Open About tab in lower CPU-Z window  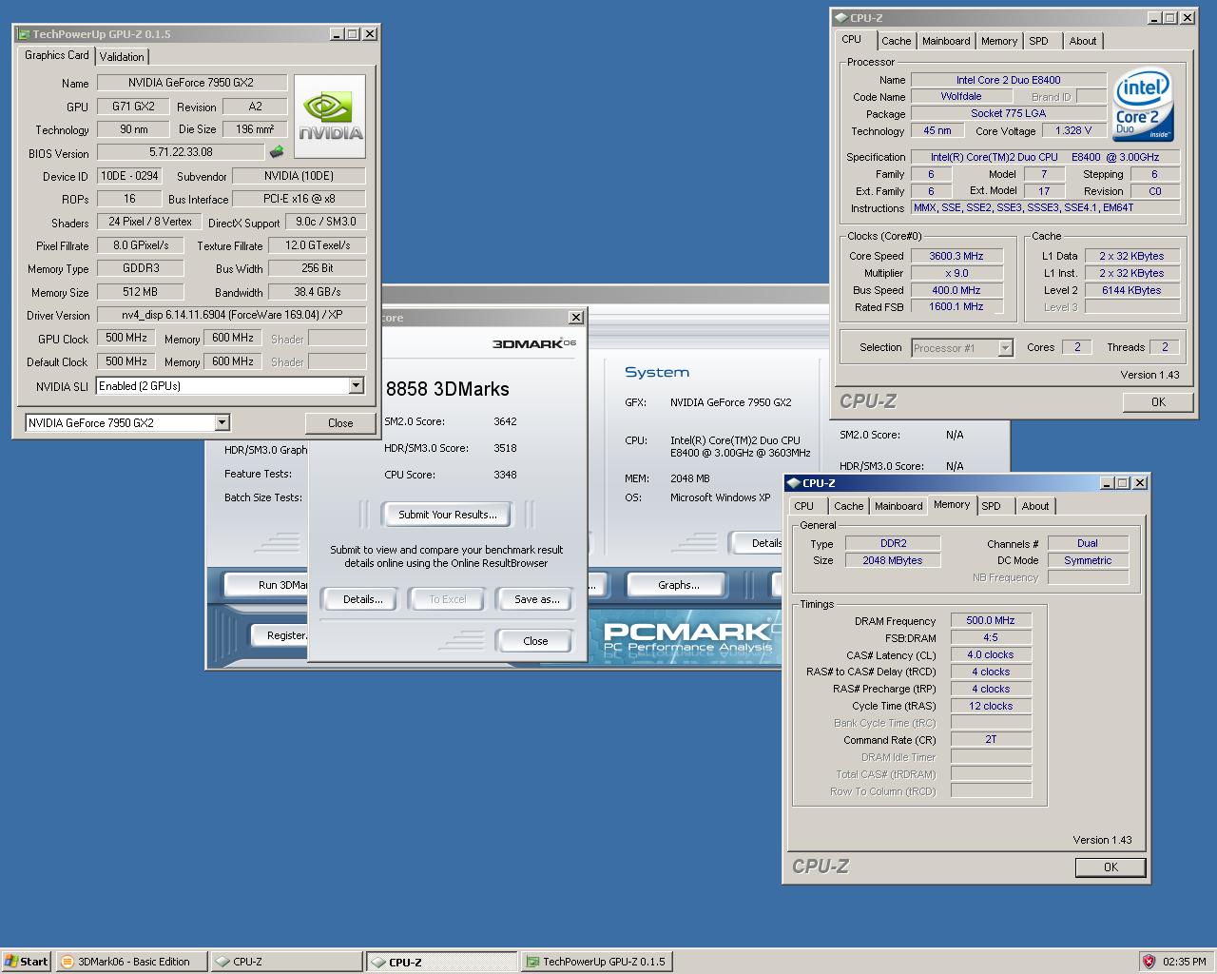[1034, 506]
